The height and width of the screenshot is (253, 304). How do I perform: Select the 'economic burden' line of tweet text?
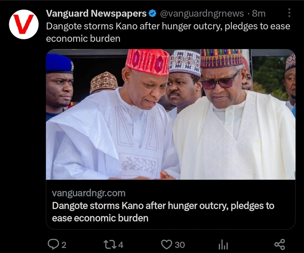(x=83, y=38)
